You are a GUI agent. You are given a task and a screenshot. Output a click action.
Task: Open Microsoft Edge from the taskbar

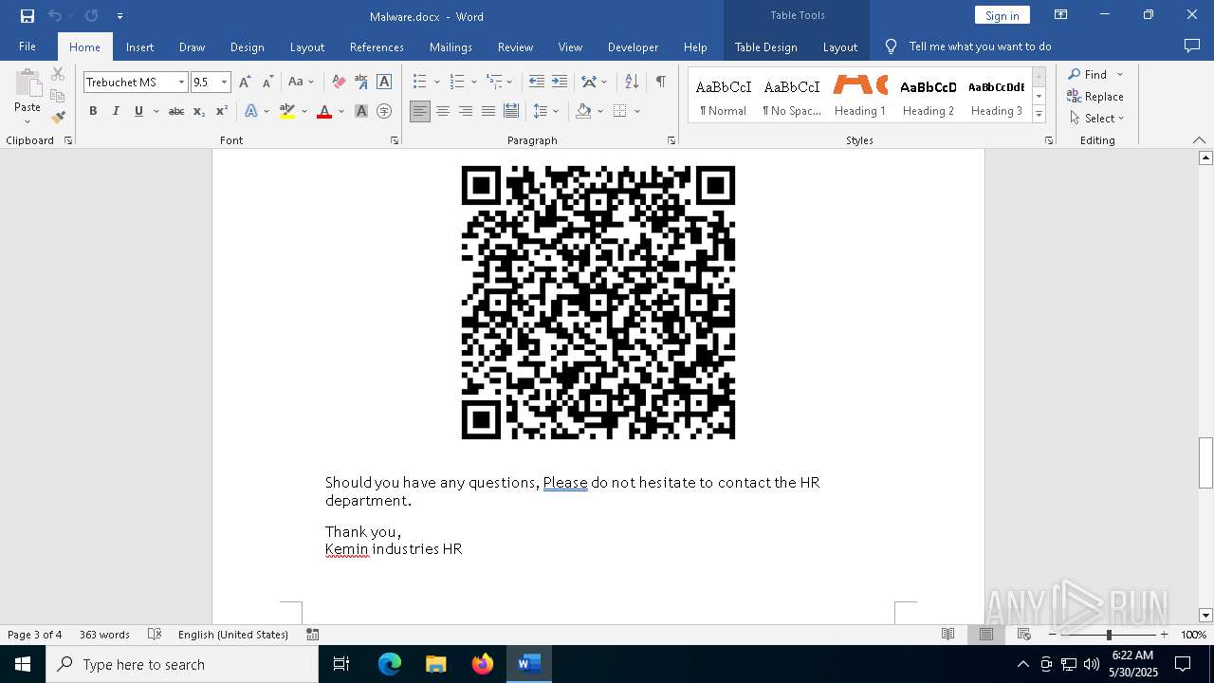pos(390,664)
